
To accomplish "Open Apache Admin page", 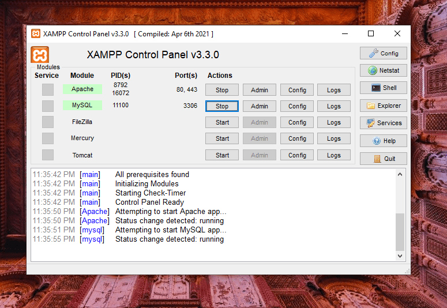I will 260,90.
